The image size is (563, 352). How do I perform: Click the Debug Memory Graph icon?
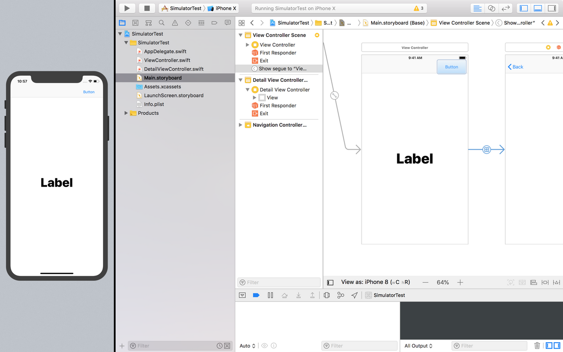[x=340, y=295]
